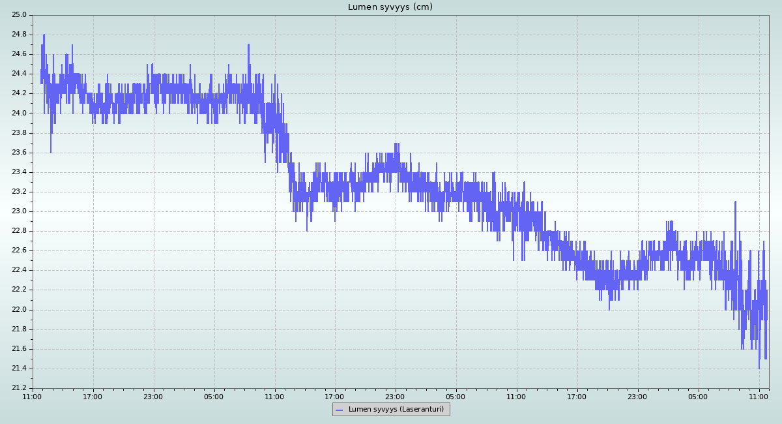Click the lowest data dip at 21.4

click(x=759, y=368)
